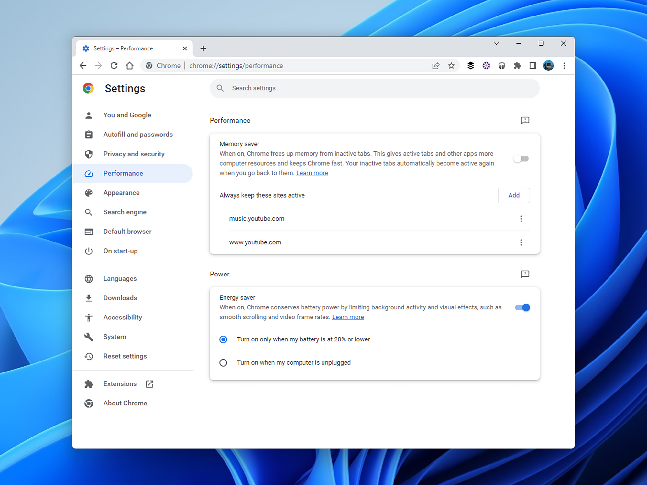Click share this page icon
This screenshot has width=647, height=485.
click(436, 66)
